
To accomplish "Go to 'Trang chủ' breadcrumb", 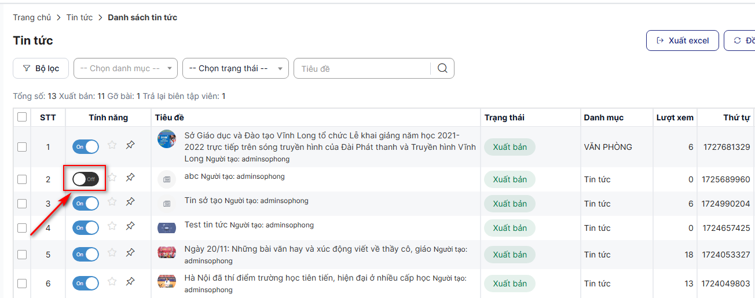I will (32, 17).
